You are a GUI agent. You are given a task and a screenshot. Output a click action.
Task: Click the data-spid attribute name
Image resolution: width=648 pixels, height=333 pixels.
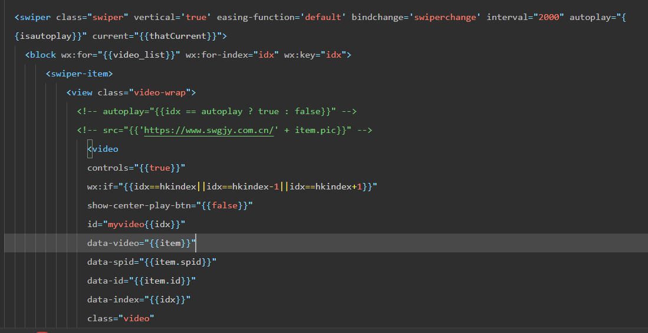[110, 262]
